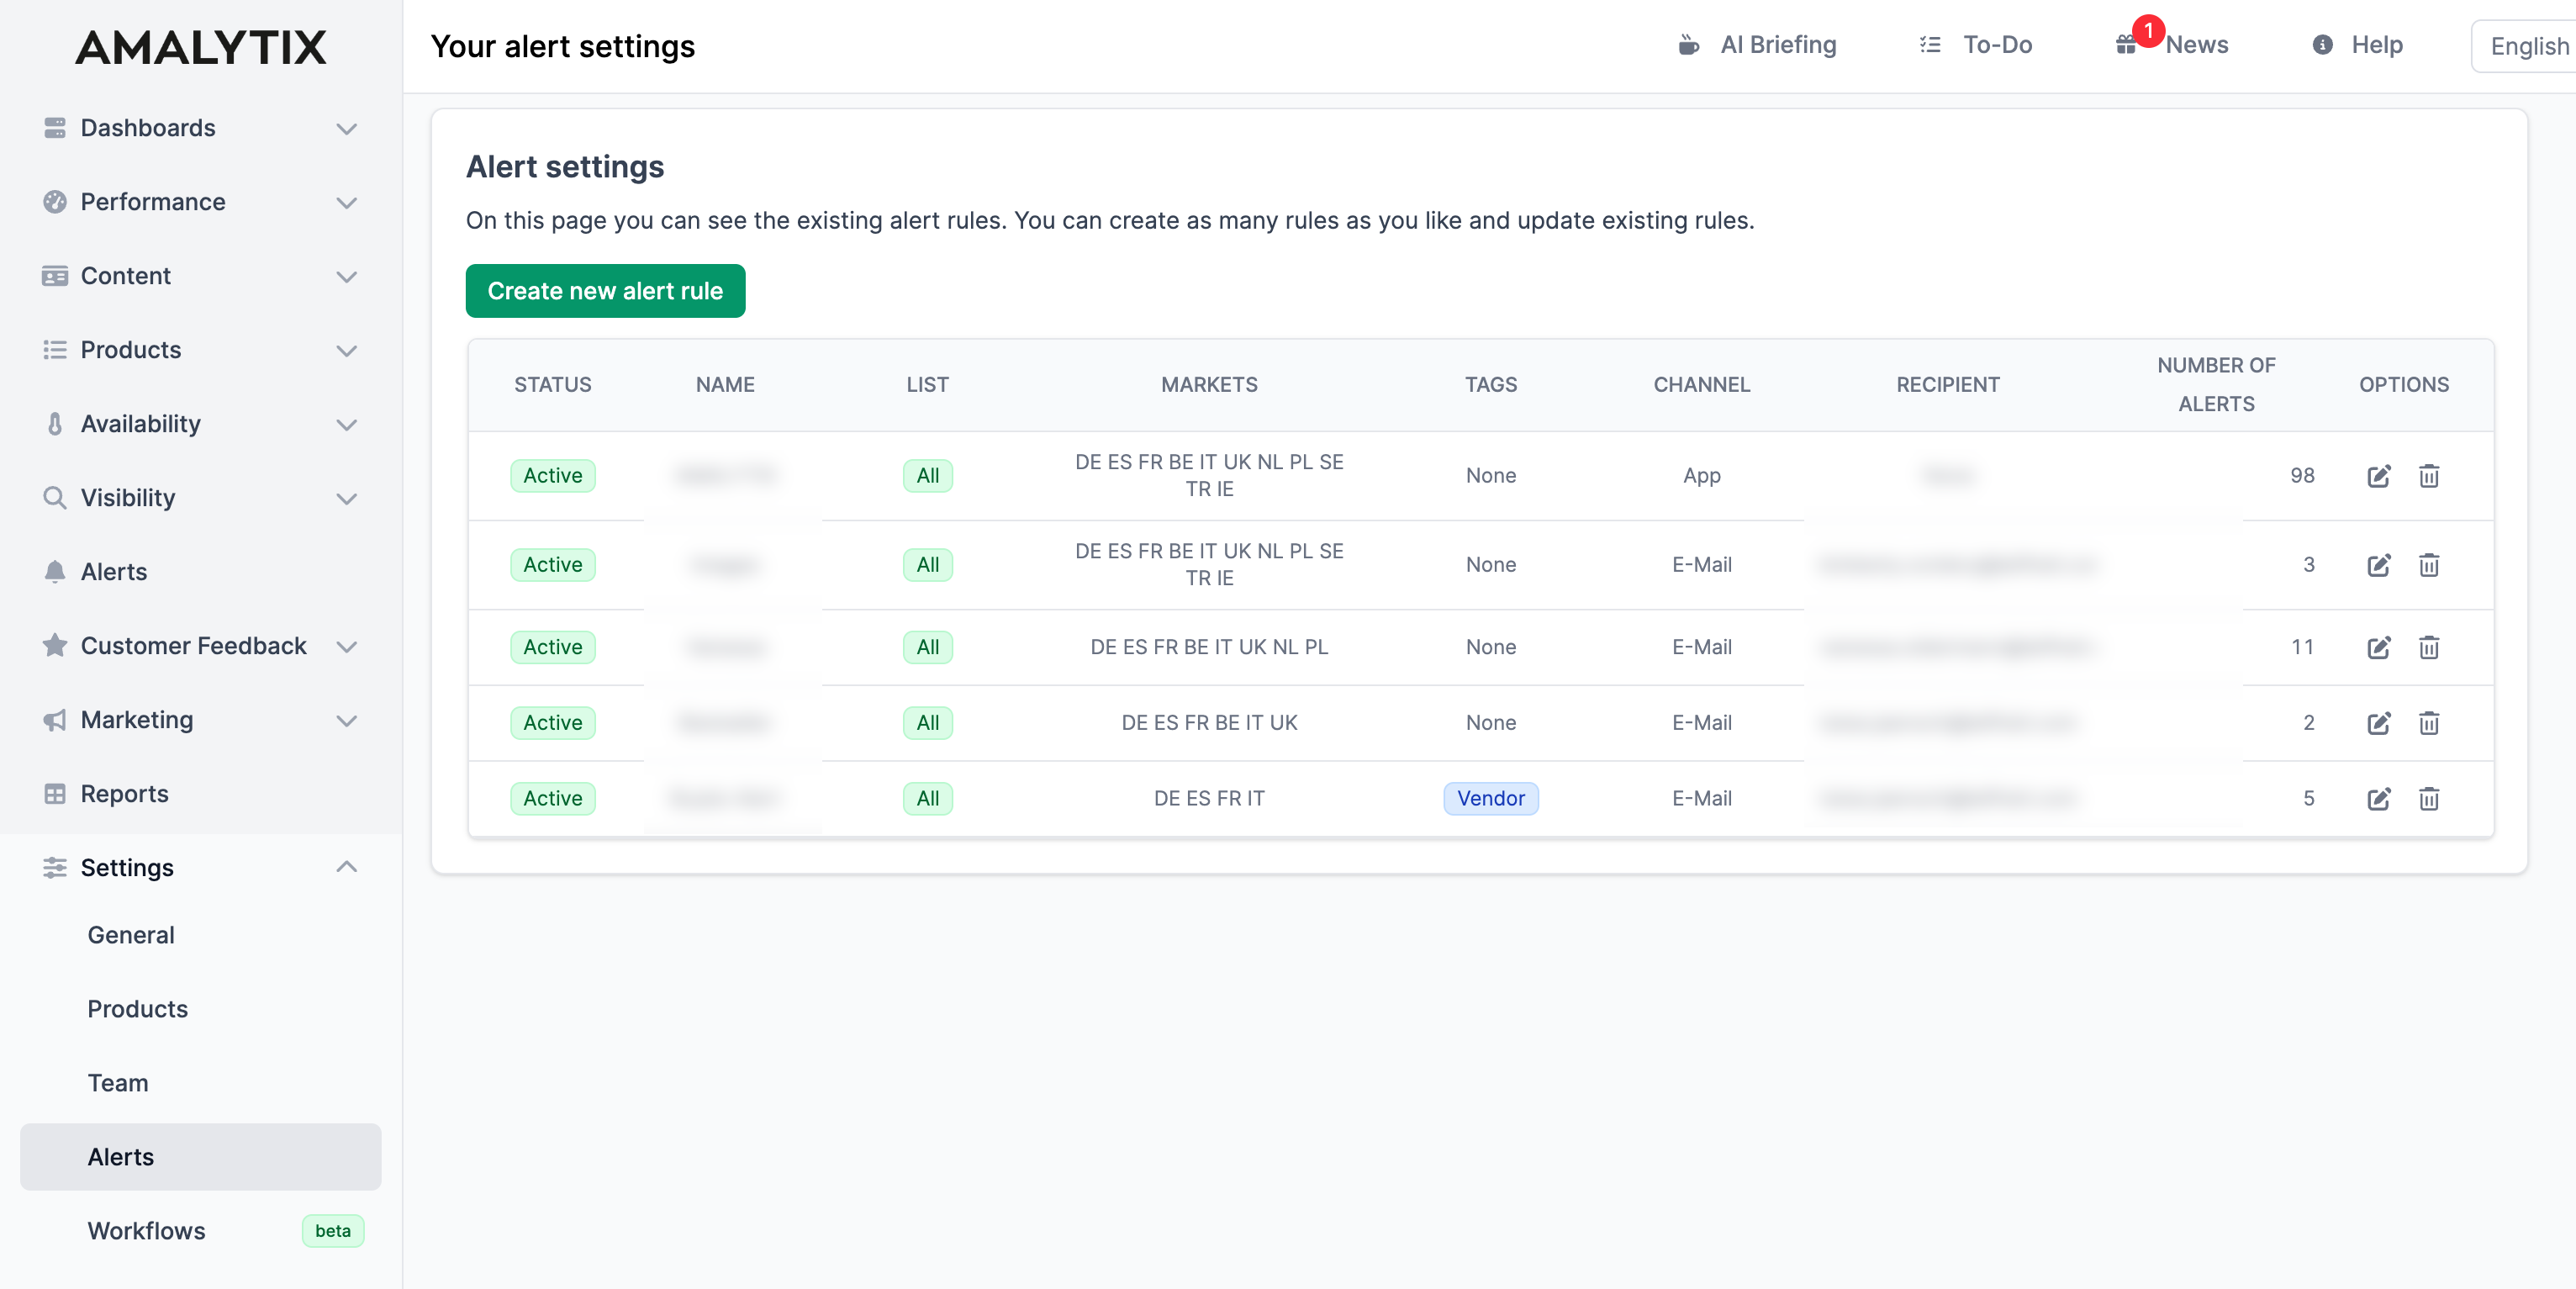Click the Alerts bell icon in sidebar
This screenshot has height=1289, width=2576.
[55, 571]
